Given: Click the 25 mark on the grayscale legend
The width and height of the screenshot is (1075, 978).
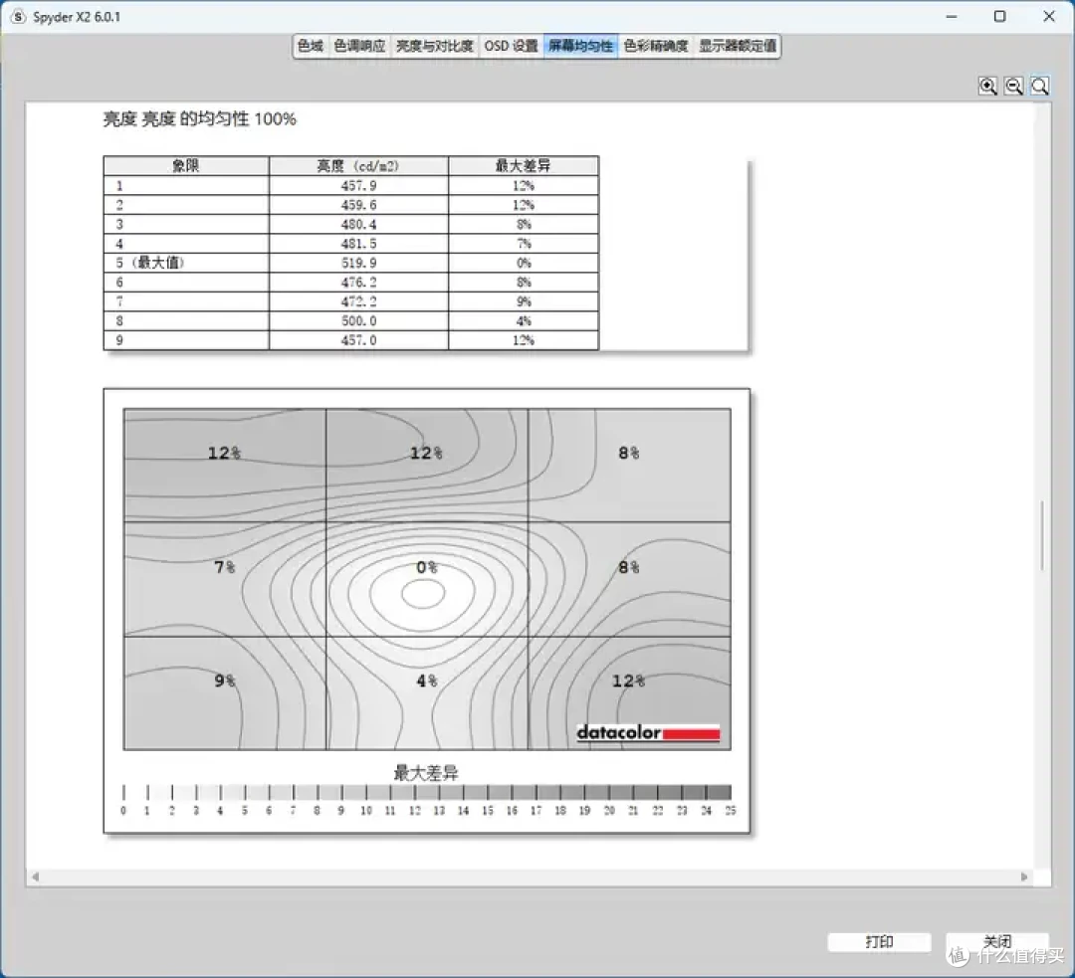Looking at the screenshot, I should click(x=731, y=811).
